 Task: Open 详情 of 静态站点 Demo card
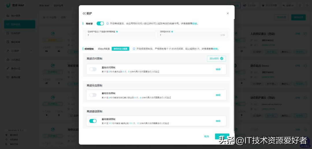pos(298,66)
